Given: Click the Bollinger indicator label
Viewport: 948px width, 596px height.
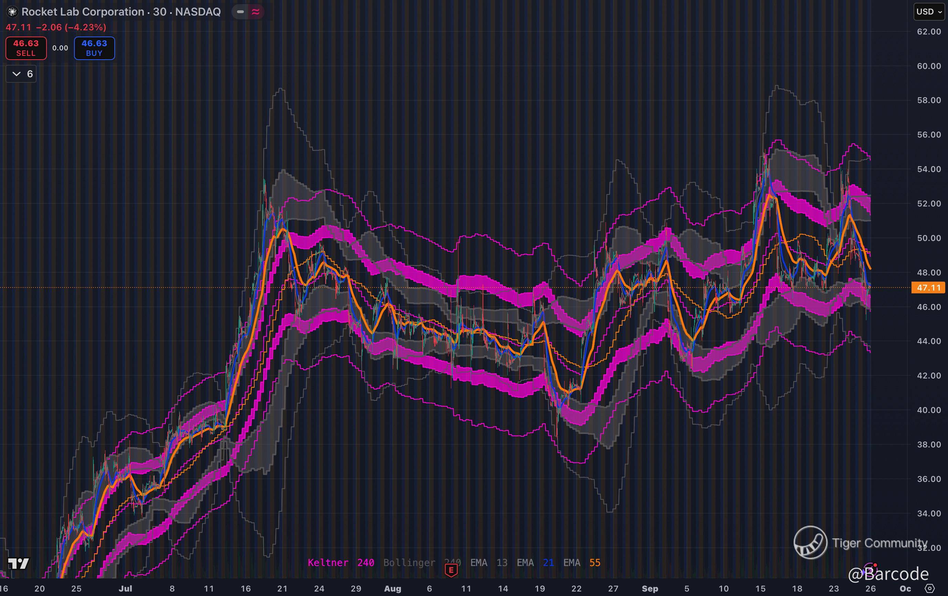Looking at the screenshot, I should [x=410, y=563].
